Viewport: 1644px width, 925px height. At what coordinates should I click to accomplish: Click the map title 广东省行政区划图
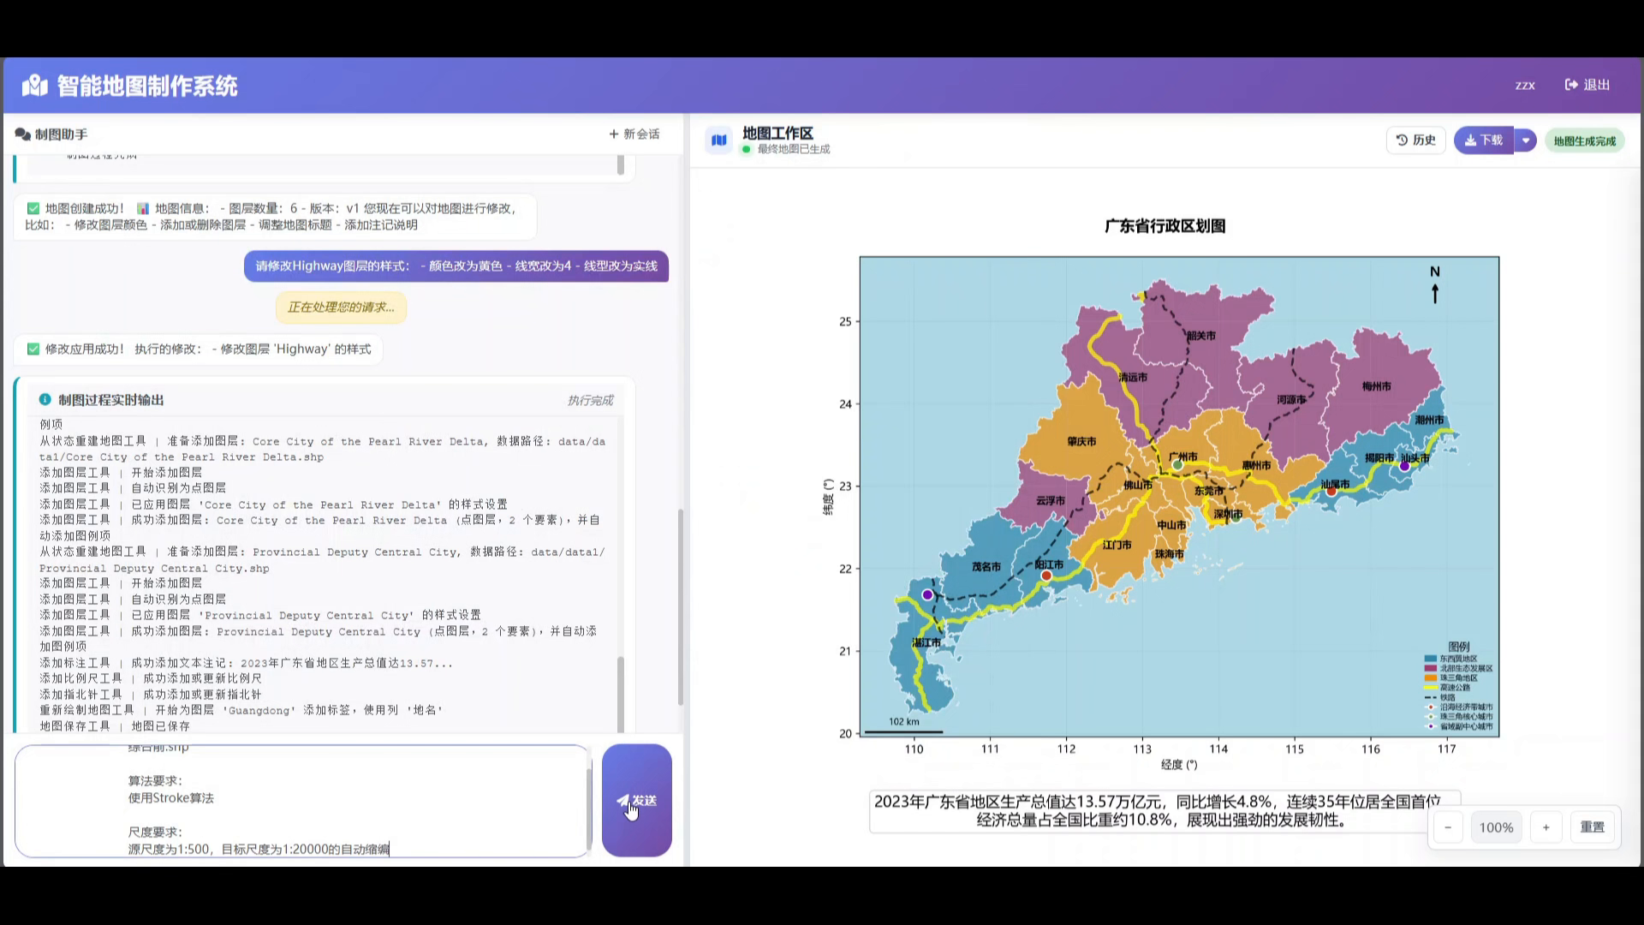[1165, 226]
